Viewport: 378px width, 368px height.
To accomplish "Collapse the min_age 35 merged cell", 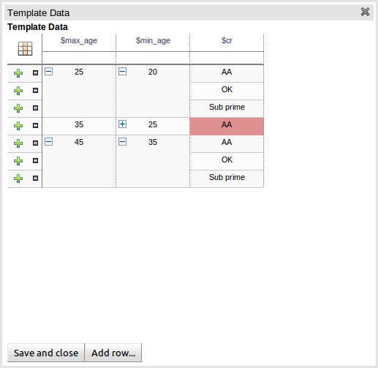I will 122,142.
